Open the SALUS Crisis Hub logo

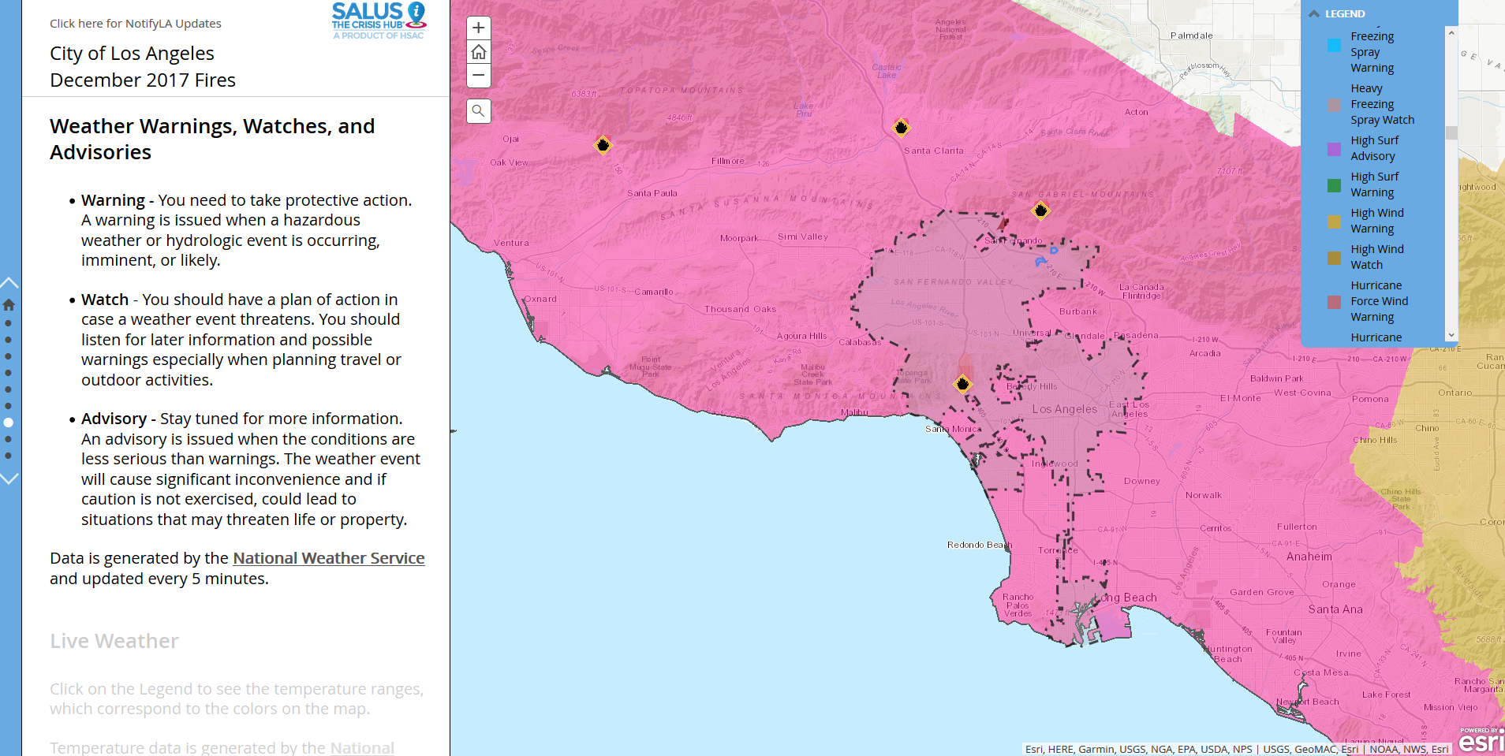coord(379,20)
